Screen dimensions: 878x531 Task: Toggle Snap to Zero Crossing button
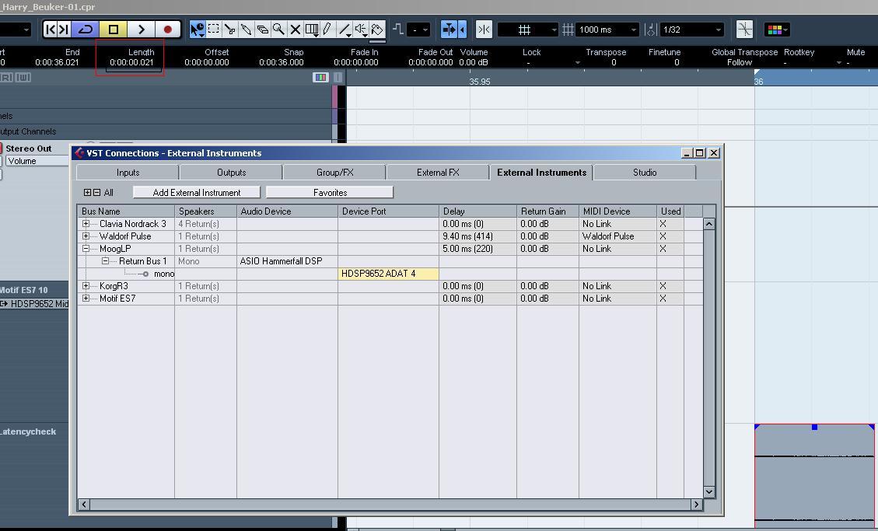[x=744, y=29]
